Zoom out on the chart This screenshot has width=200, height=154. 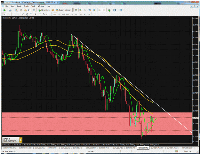click(x=94, y=10)
